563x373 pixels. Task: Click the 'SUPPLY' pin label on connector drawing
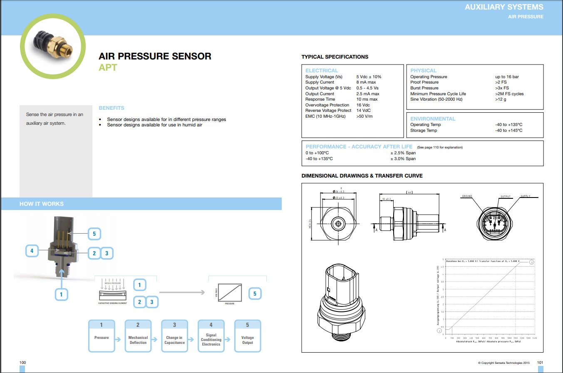526,196
